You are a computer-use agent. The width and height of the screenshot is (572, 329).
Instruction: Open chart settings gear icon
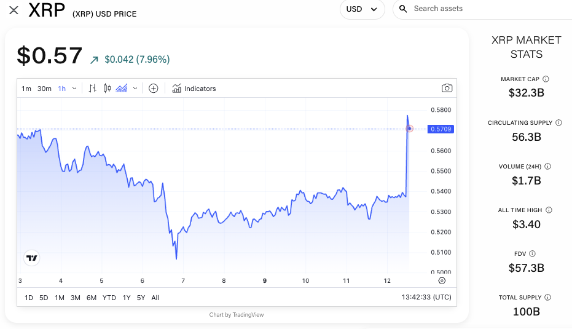(x=442, y=281)
